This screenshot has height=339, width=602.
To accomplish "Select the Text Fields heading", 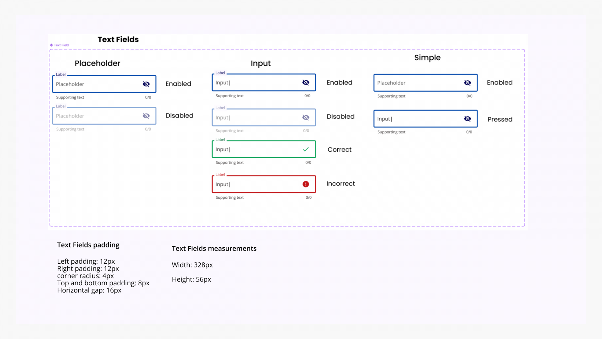I will [x=118, y=40].
